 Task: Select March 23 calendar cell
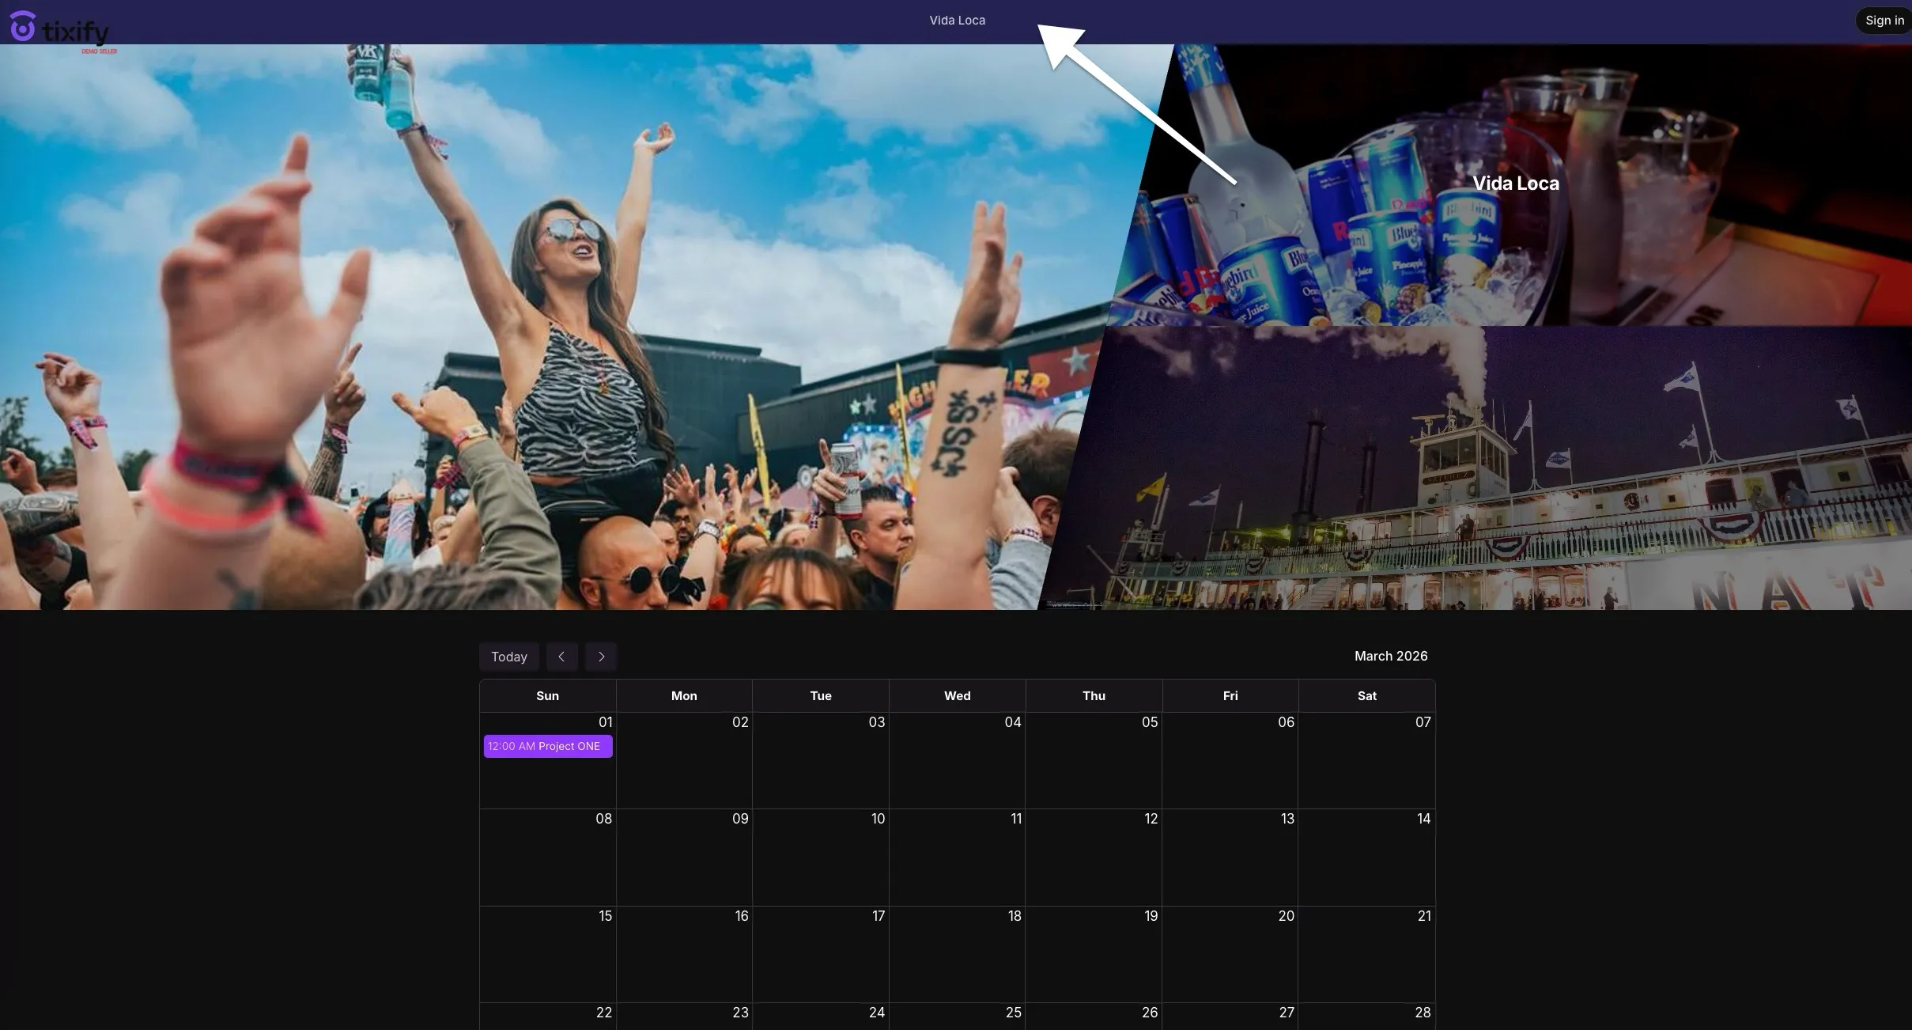click(684, 1017)
